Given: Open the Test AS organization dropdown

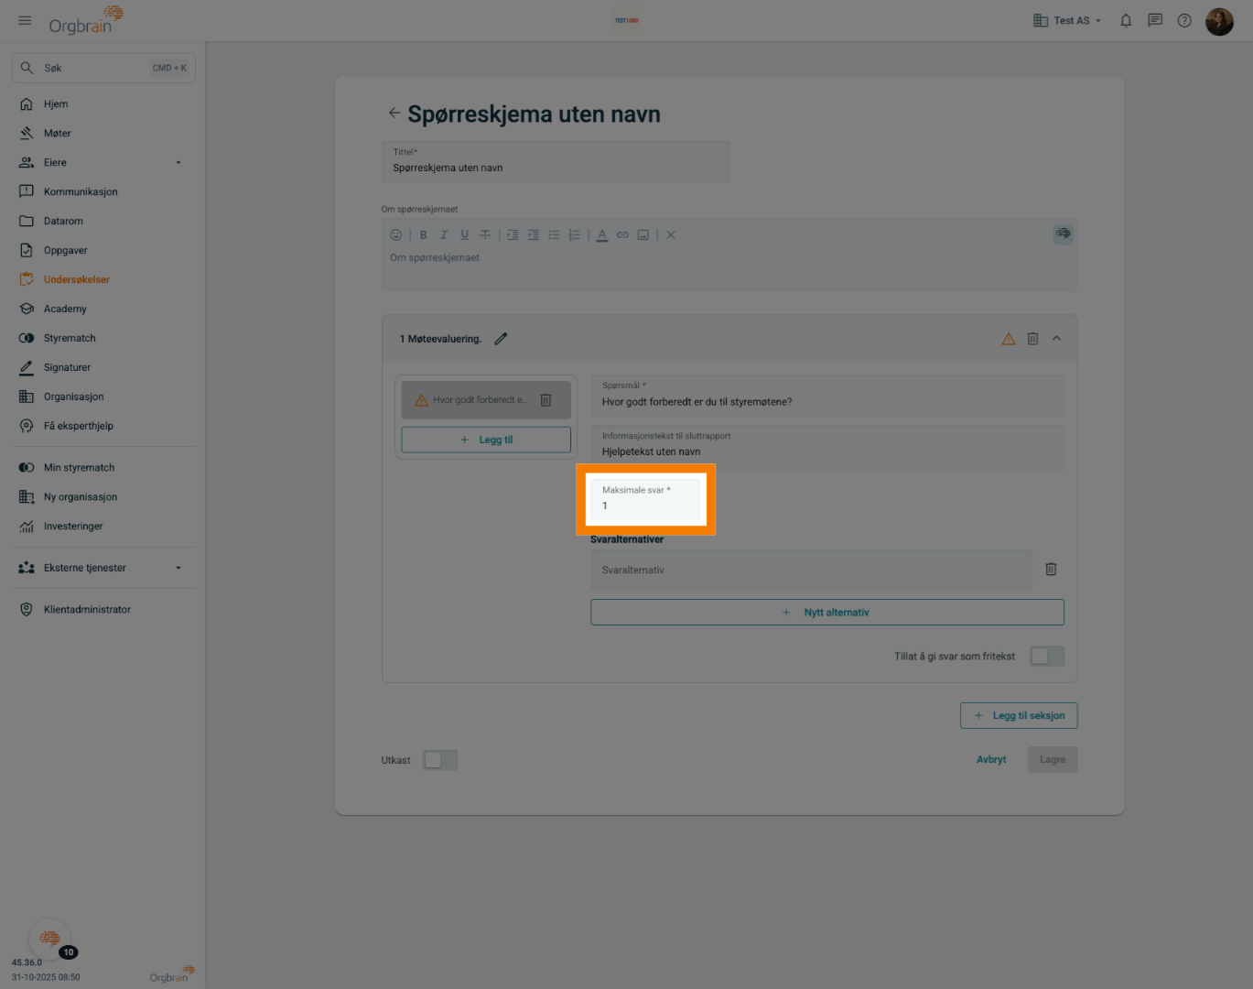Looking at the screenshot, I should (1067, 20).
